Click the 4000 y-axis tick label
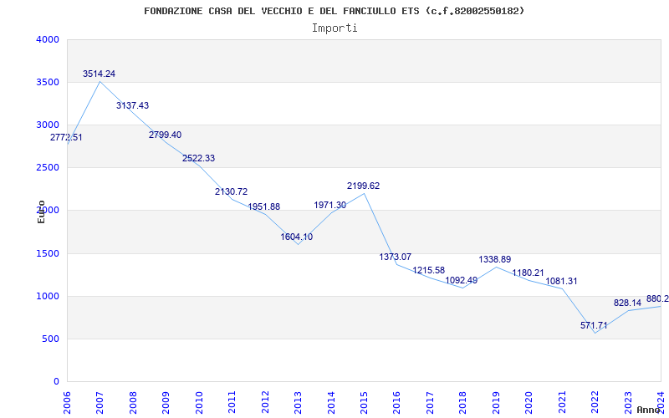Image resolution: width=669 pixels, height=418 pixels. [x=48, y=39]
